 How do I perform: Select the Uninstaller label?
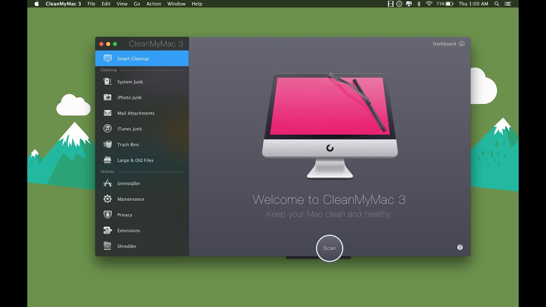pos(129,184)
